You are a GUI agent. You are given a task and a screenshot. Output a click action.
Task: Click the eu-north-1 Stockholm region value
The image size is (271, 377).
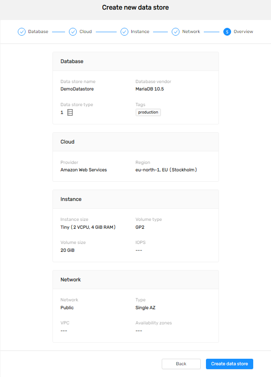click(x=166, y=170)
